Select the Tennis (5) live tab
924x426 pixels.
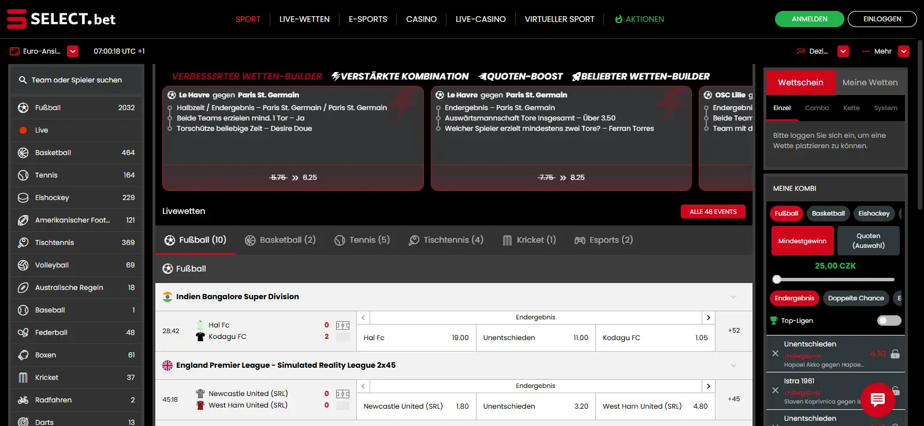click(362, 240)
